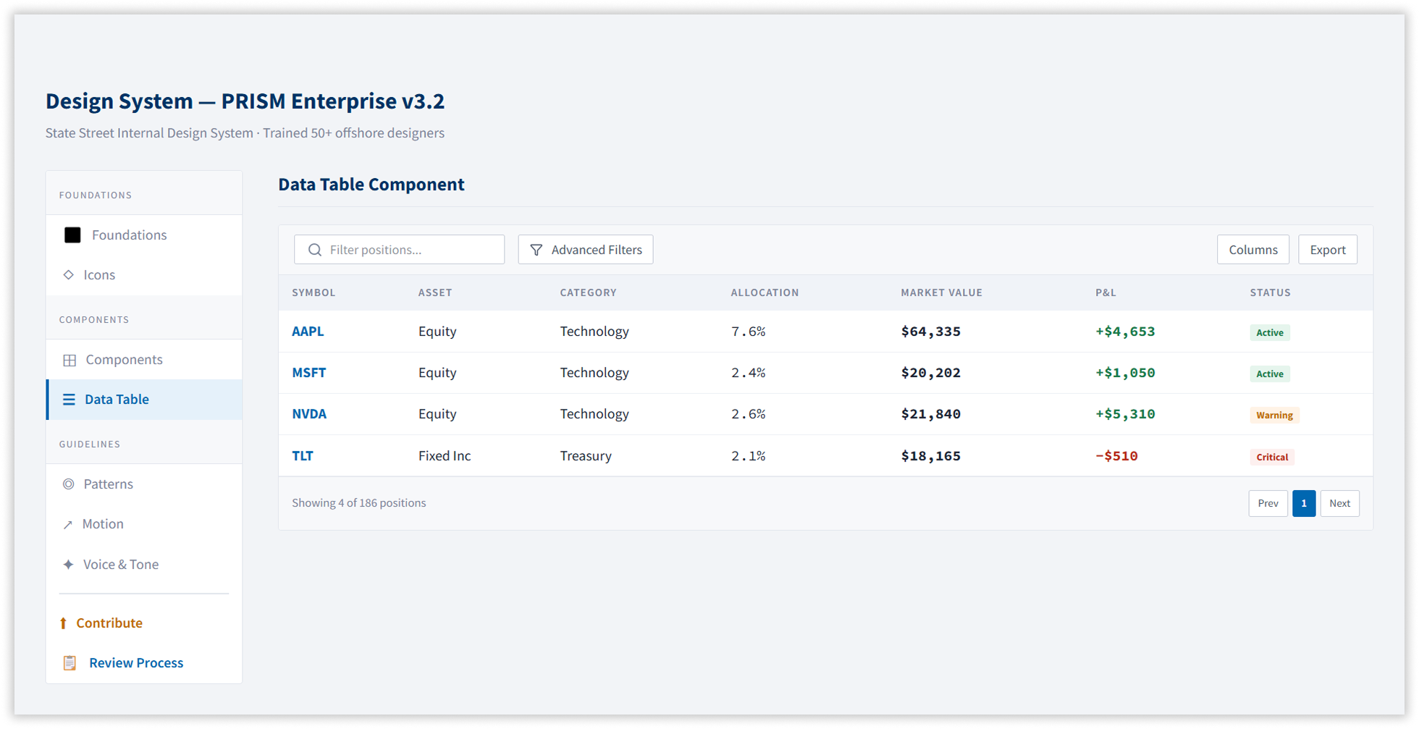Go to the Next page of positions
Screen dimensions: 1419x729
1339,504
